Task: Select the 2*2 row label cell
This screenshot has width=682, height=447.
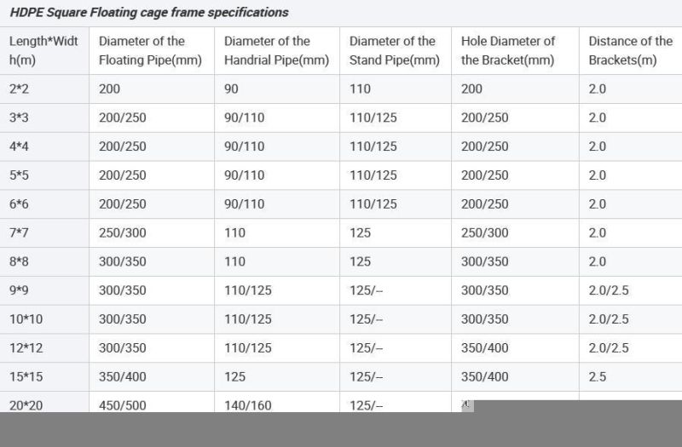Action: coord(19,89)
